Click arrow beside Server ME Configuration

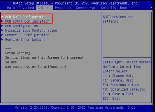pos(2,35)
